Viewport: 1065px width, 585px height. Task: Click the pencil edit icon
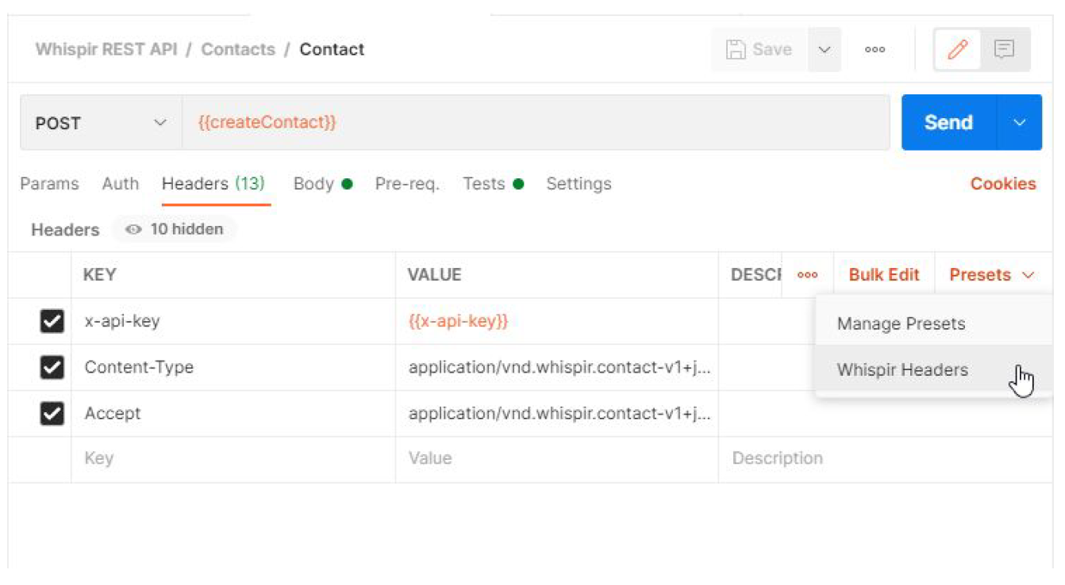point(958,50)
